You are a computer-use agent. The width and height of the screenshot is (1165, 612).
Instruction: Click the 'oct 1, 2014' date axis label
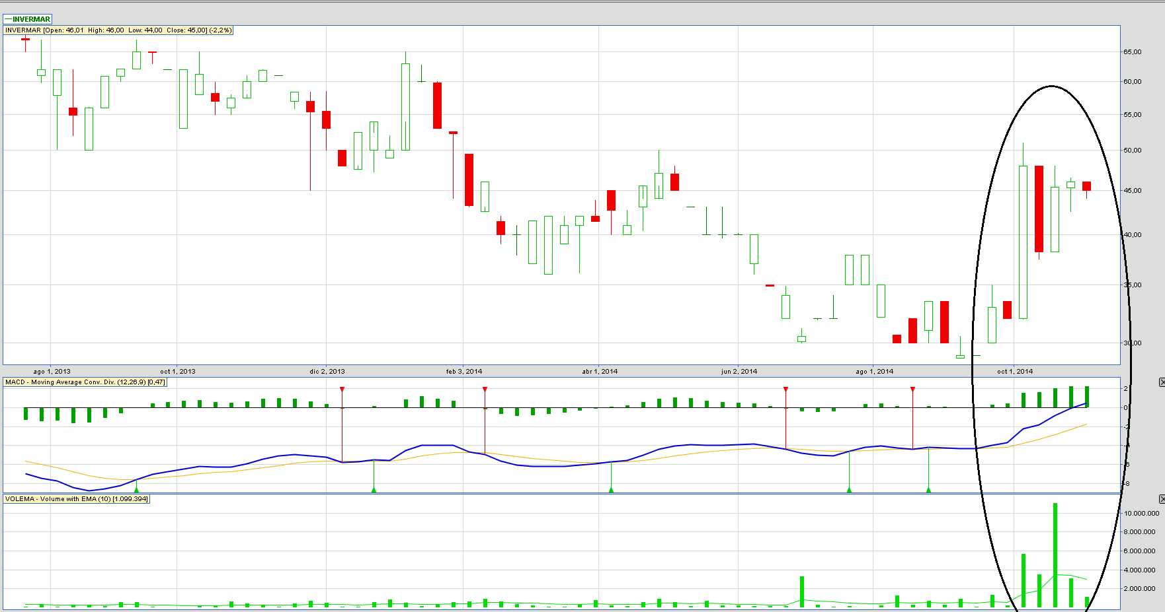coord(1014,371)
